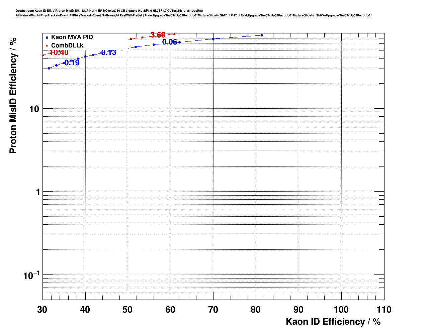Select the leftmost red triangle on the y-axis edge

coord(42,55)
